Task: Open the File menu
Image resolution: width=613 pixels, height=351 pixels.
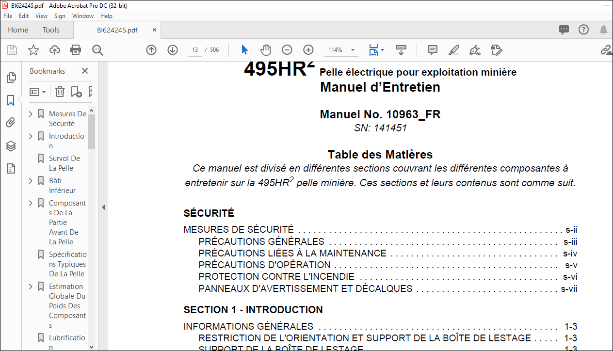Action: pyautogui.click(x=8, y=16)
